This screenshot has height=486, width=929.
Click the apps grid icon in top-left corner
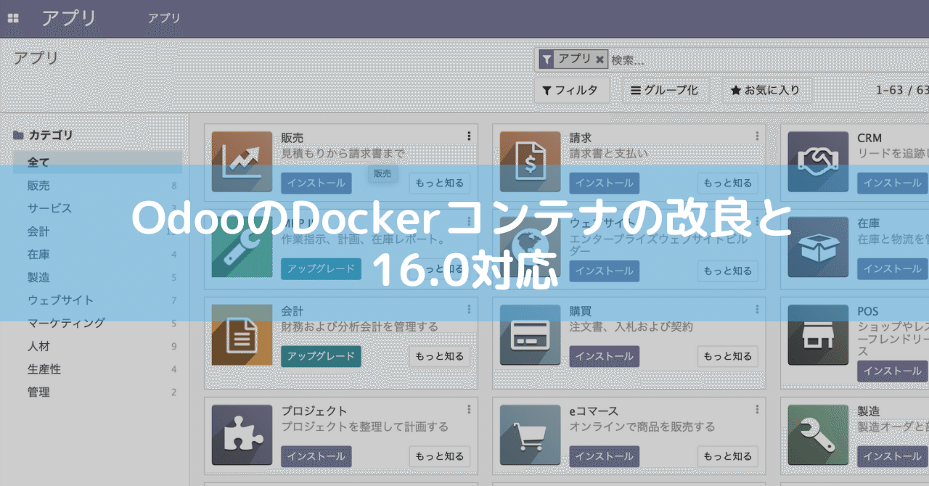[x=12, y=17]
